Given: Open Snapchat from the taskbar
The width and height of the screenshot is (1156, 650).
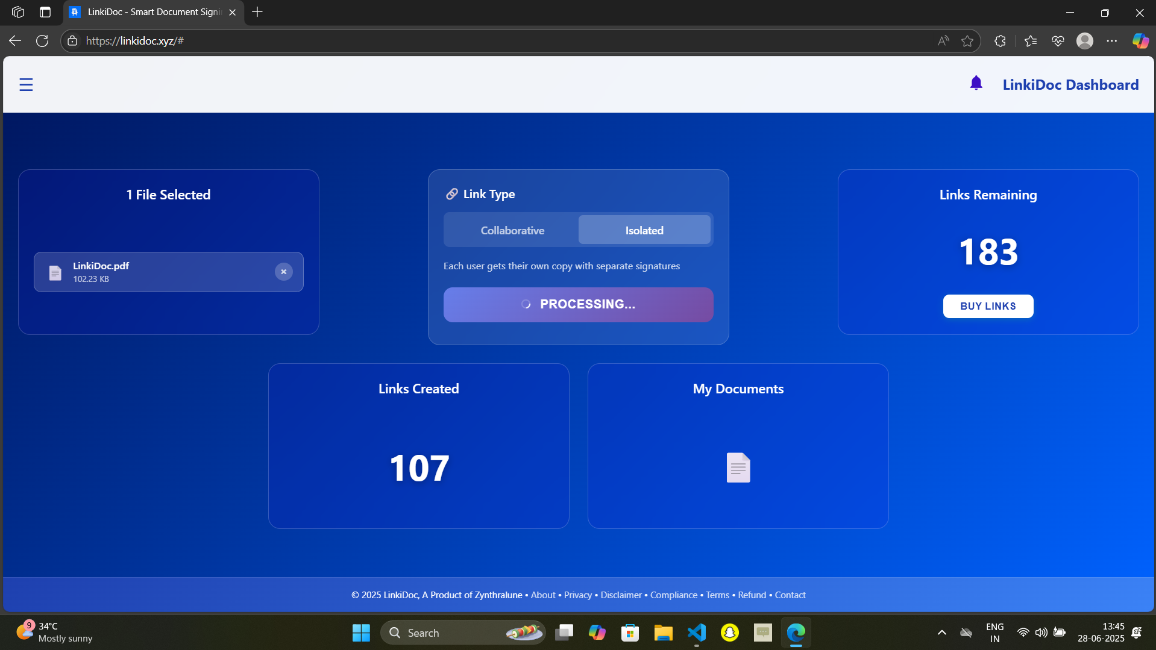Looking at the screenshot, I should pos(730,633).
